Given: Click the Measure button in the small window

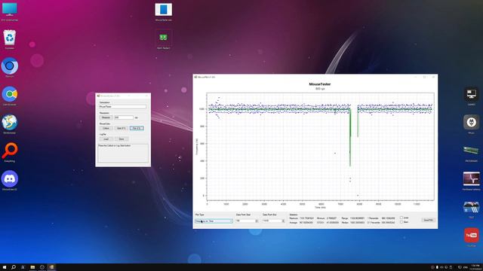Looking at the screenshot, I should pos(106,117).
